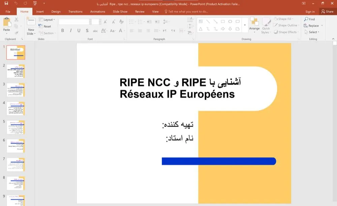The height and width of the screenshot is (206, 337).
Task: Select the Oval shape tool
Action: [230, 21]
